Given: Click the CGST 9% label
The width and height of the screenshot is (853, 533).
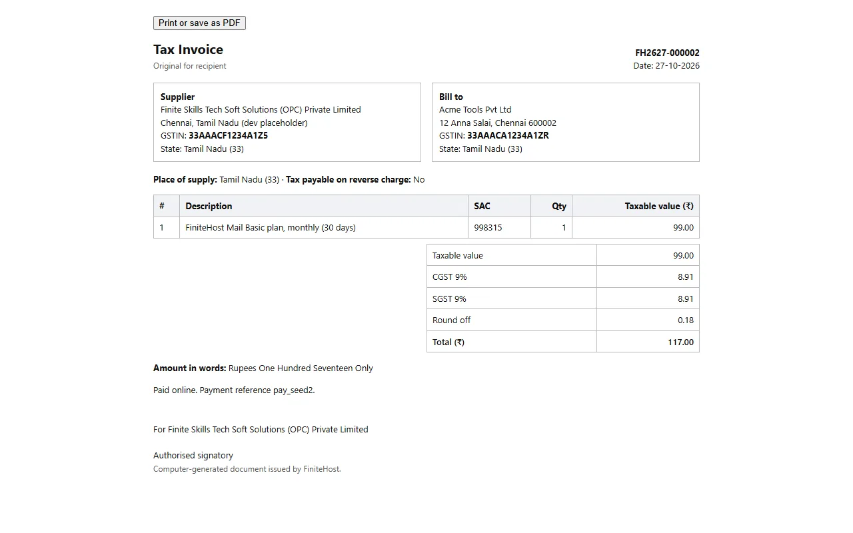Looking at the screenshot, I should pyautogui.click(x=449, y=276).
